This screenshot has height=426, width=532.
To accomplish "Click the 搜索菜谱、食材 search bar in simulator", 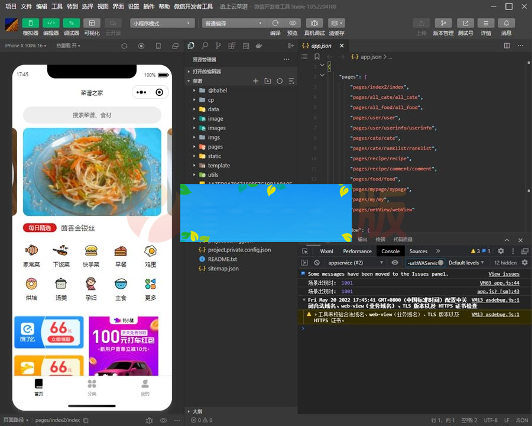I will (x=92, y=113).
